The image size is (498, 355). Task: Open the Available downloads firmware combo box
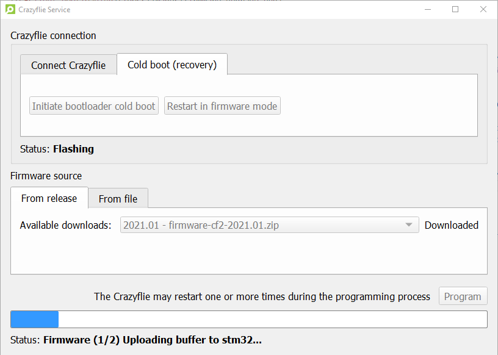[262, 225]
